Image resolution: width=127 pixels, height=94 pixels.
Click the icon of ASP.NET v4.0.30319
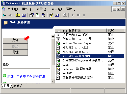pyautogui.click(x=58, y=56)
